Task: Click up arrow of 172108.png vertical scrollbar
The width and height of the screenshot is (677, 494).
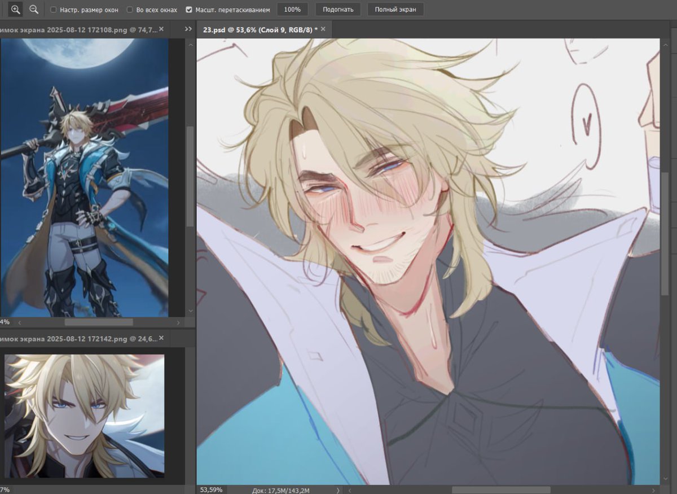Action: [190, 45]
